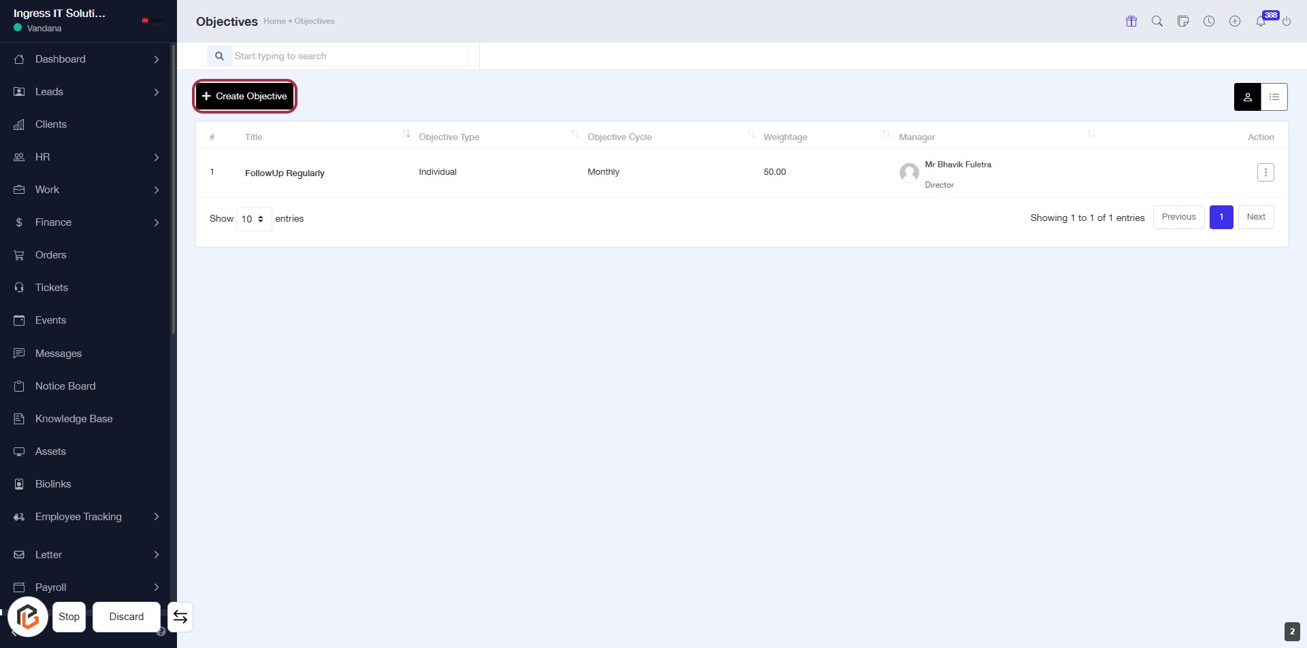
Task: Go to Knowledge Base in sidebar
Action: [x=74, y=419]
